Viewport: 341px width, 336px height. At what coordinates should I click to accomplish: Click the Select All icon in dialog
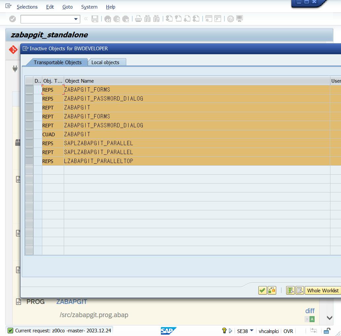pyautogui.click(x=290, y=290)
